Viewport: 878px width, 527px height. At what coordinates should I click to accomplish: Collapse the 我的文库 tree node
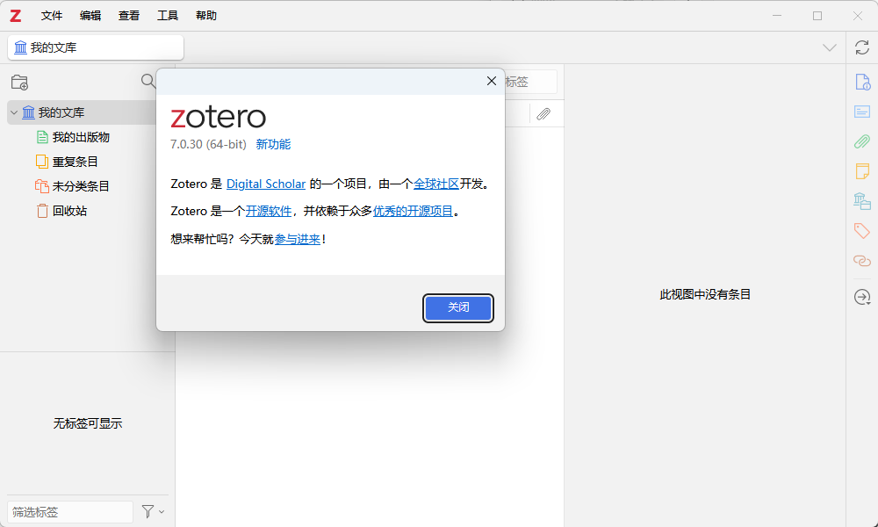[12, 112]
